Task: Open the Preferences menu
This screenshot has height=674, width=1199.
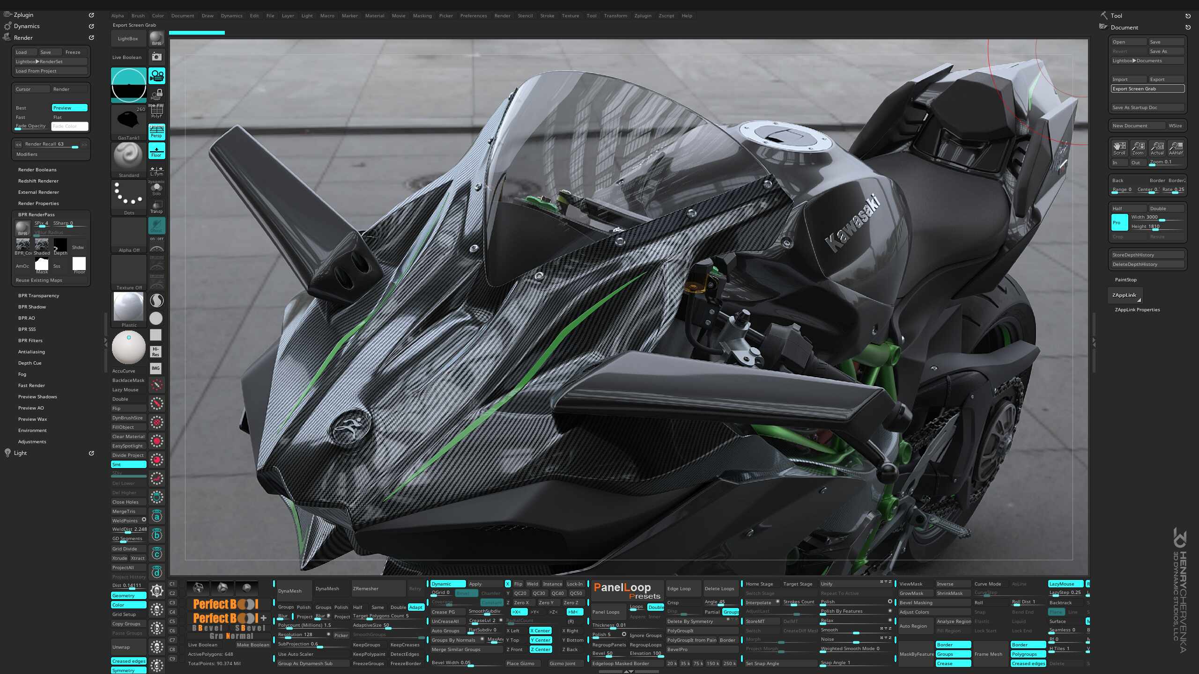Action: point(474,15)
